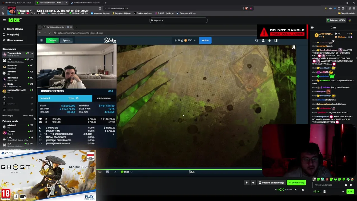The width and height of the screenshot is (357, 201).
Task: Click the TikTok bookmark
Action: pos(42,13)
